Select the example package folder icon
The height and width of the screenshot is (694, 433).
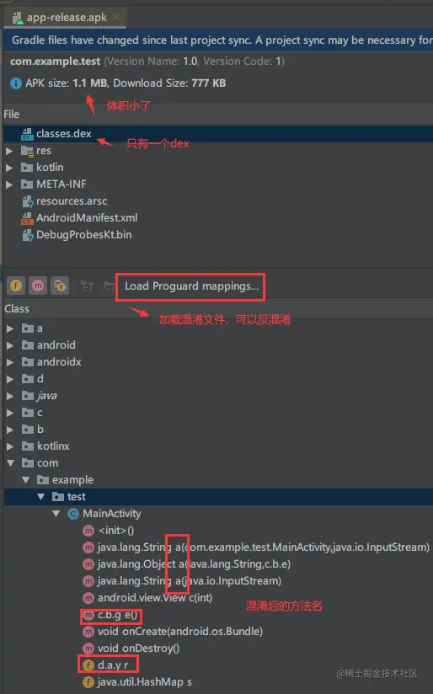point(43,480)
